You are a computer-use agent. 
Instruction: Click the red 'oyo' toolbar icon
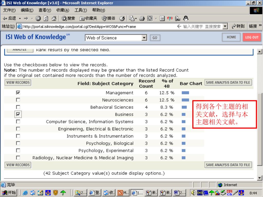(x=170, y=18)
